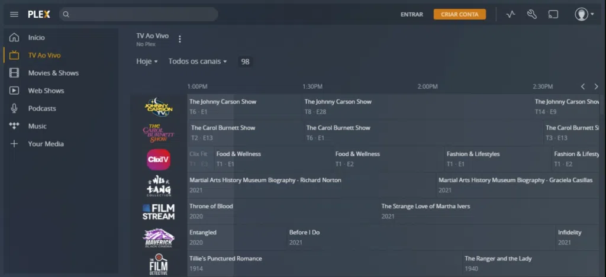
Task: Open Before I Do program
Action: [421, 238]
